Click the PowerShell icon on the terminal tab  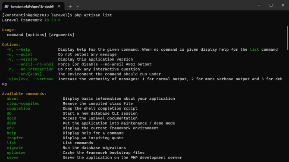point(6,6)
